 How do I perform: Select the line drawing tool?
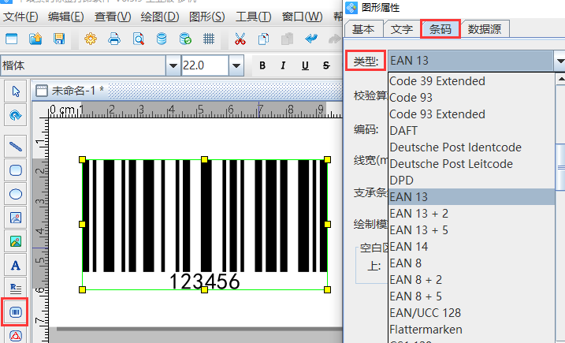pos(16,147)
